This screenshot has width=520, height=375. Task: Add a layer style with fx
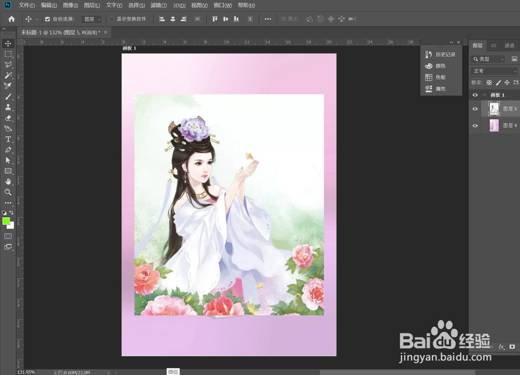click(x=501, y=347)
